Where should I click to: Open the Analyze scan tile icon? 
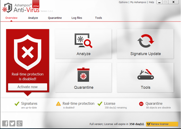tap(83, 41)
